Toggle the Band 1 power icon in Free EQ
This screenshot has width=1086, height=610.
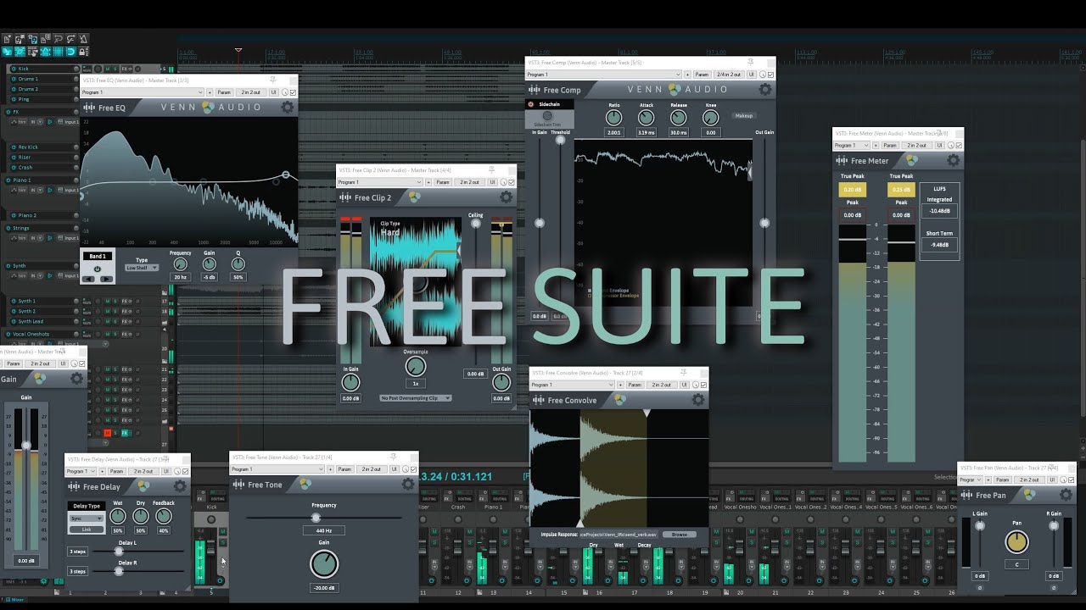(98, 269)
